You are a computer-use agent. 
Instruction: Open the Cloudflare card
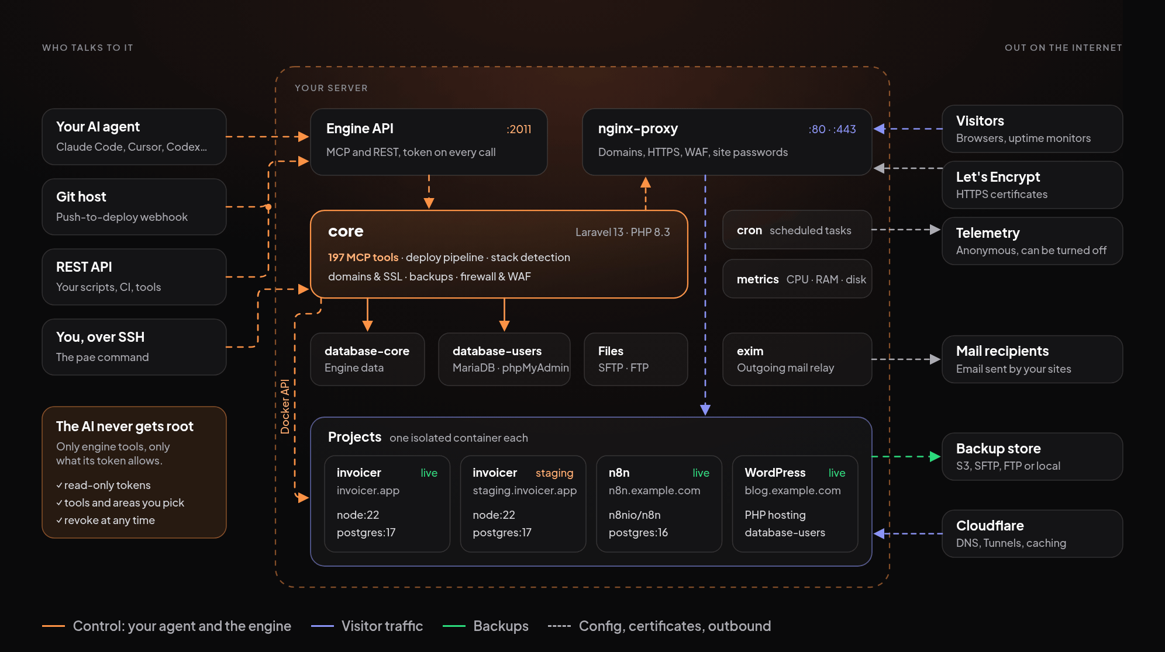click(1032, 534)
